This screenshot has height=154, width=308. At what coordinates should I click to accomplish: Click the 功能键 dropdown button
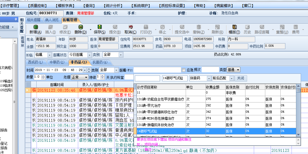(x=7, y=27)
